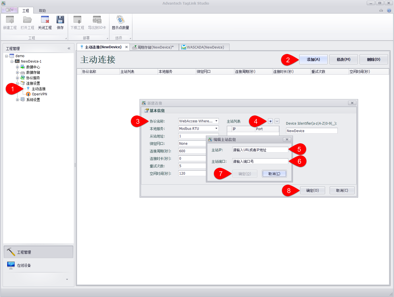Select 主动连接 node in project tree
Image resolution: width=394 pixels, height=297 pixels.
point(38,89)
